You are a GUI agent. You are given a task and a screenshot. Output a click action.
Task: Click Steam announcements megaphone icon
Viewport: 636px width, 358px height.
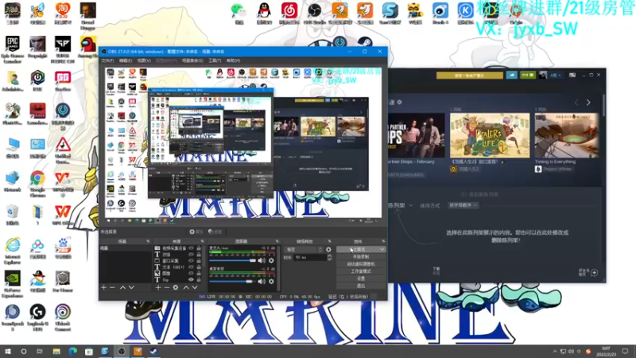pyautogui.click(x=512, y=75)
